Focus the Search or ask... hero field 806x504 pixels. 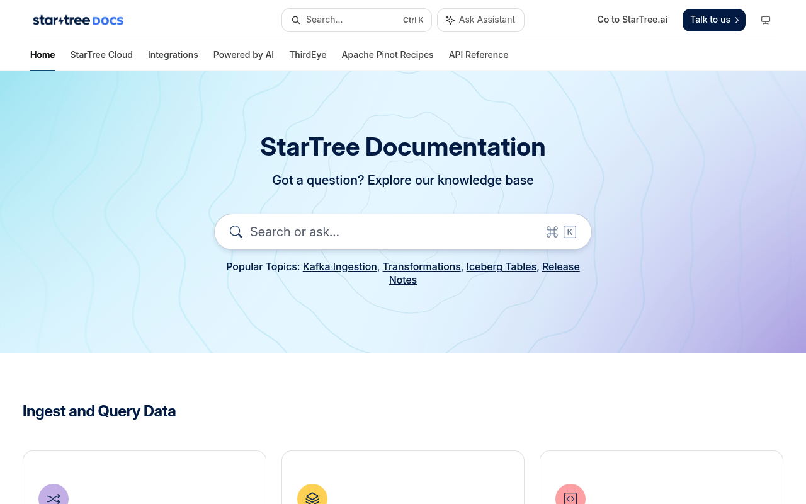[x=403, y=232]
